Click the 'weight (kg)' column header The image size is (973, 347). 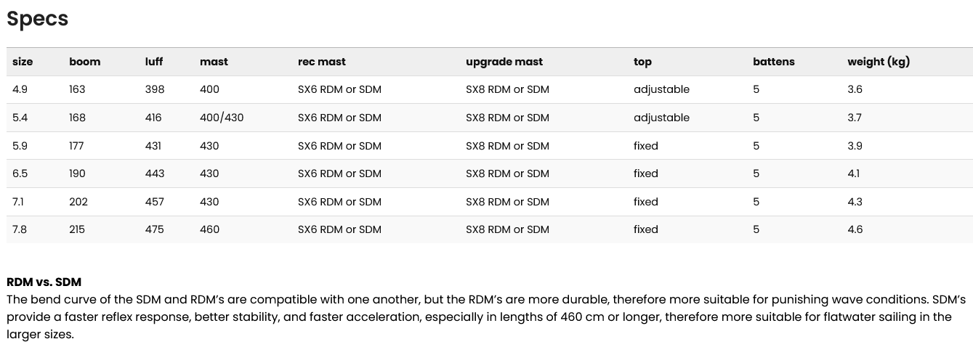[879, 62]
